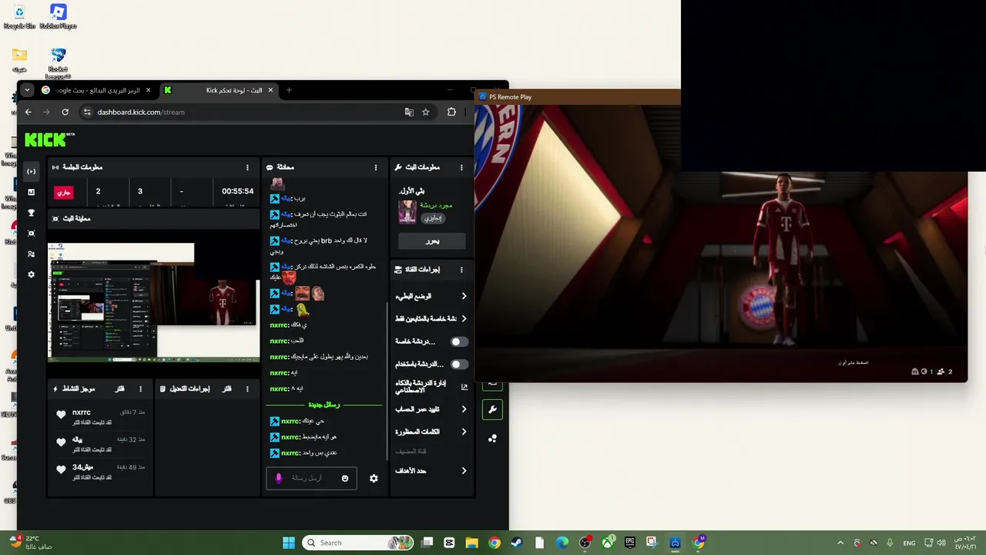Click the ENG language indicator in system tray
The height and width of the screenshot is (555, 986).
coord(909,543)
